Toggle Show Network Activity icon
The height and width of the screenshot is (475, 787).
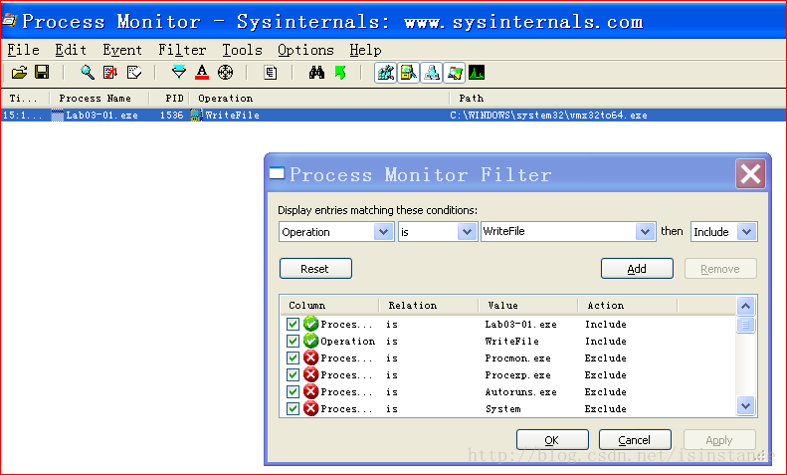pos(432,73)
